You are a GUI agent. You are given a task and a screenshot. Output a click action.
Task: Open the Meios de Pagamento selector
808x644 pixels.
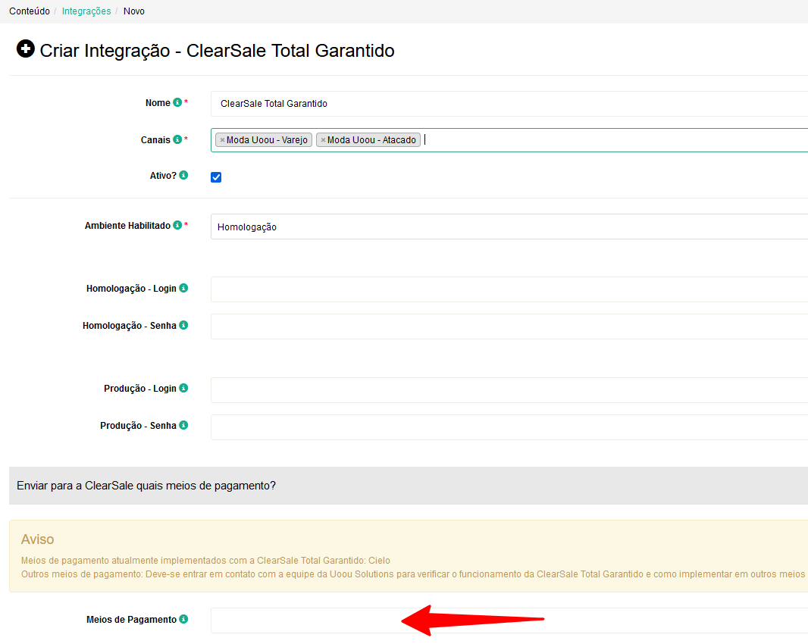point(509,621)
